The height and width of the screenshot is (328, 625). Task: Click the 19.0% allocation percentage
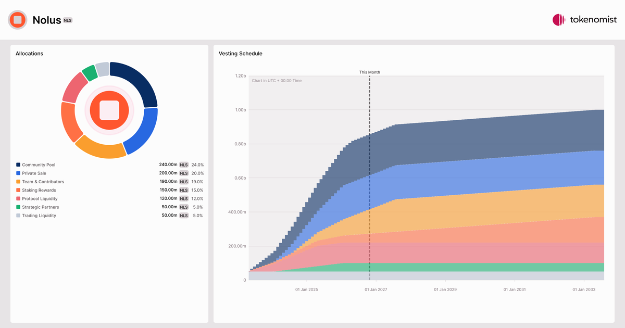coord(197,182)
